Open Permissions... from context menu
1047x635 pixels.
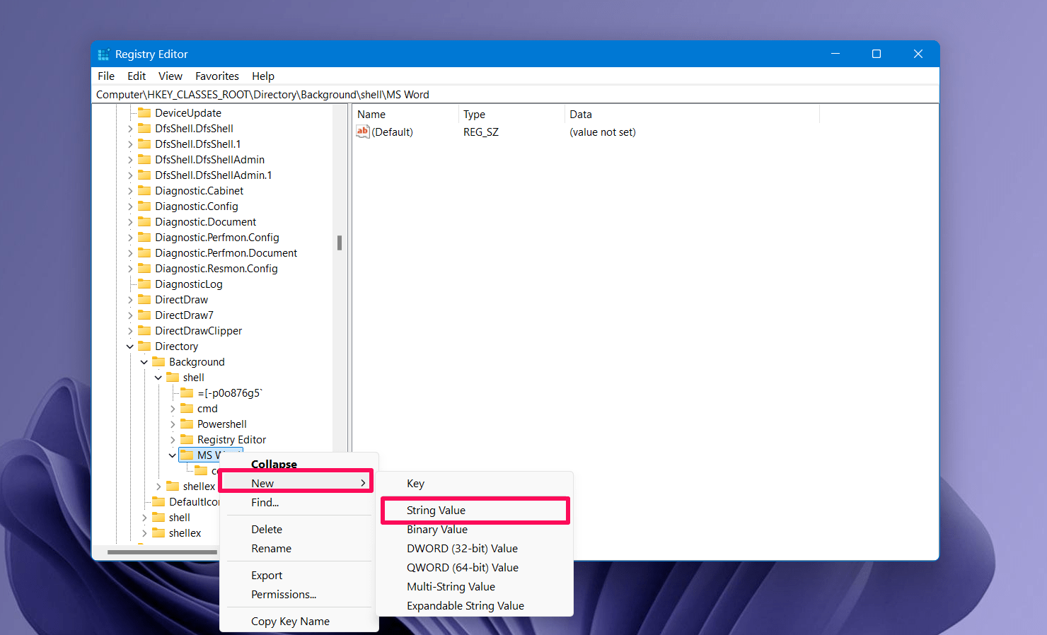pos(299,595)
